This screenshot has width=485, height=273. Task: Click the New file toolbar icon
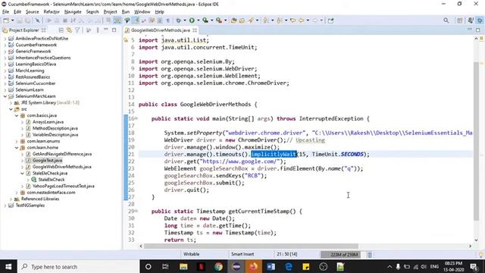click(x=6, y=20)
